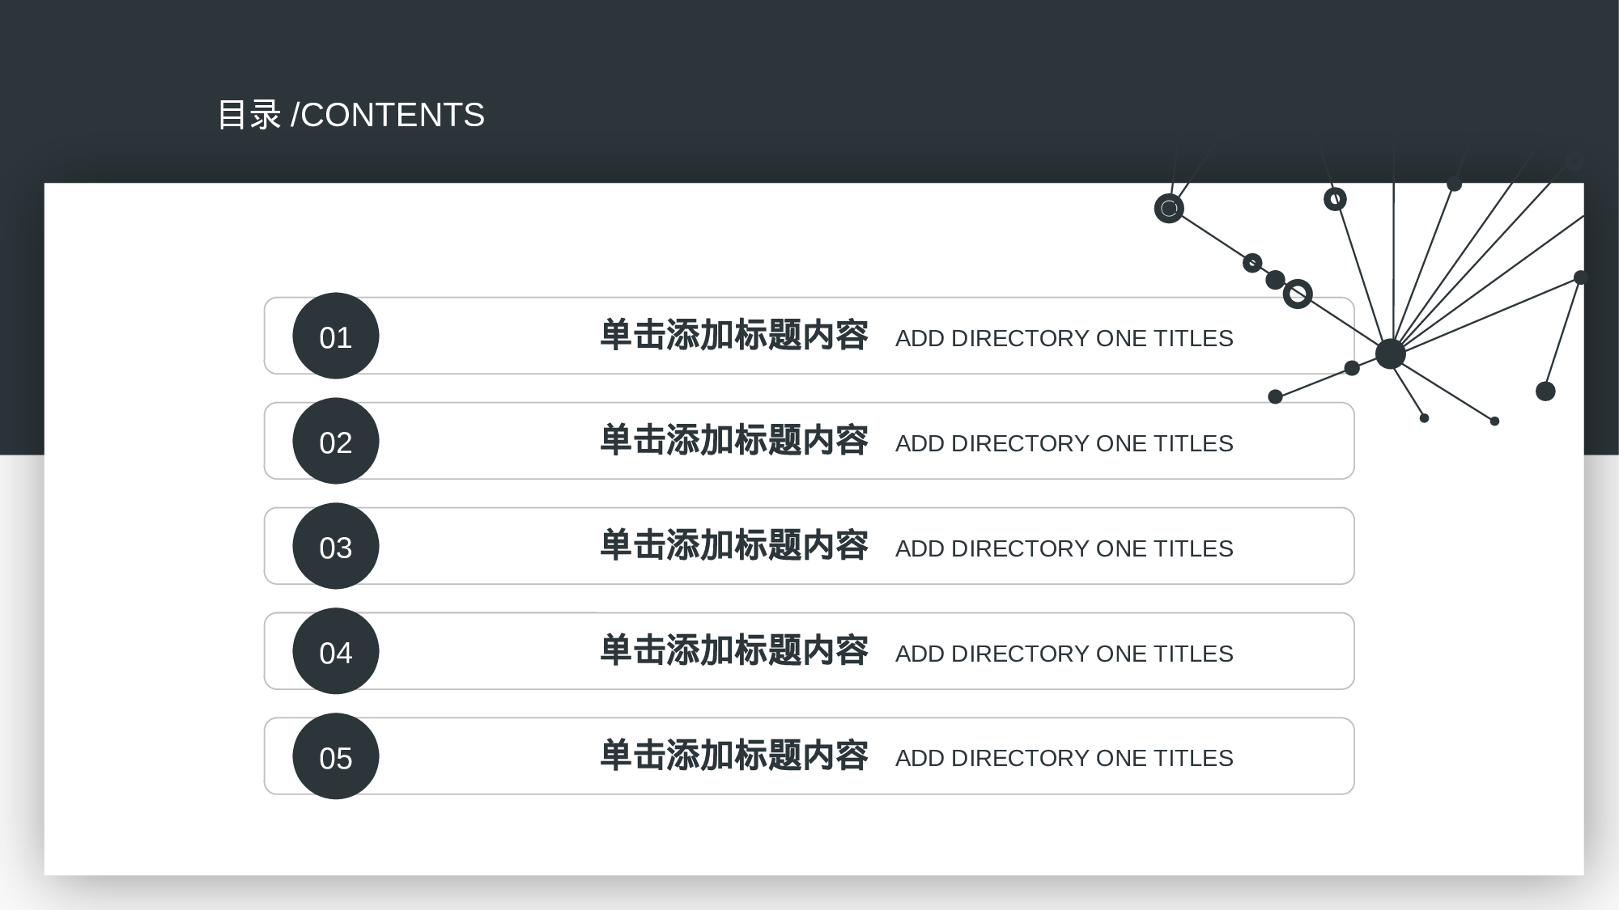Image resolution: width=1619 pixels, height=910 pixels.
Task: Click the large central hub node of network graphic
Action: pos(1390,354)
